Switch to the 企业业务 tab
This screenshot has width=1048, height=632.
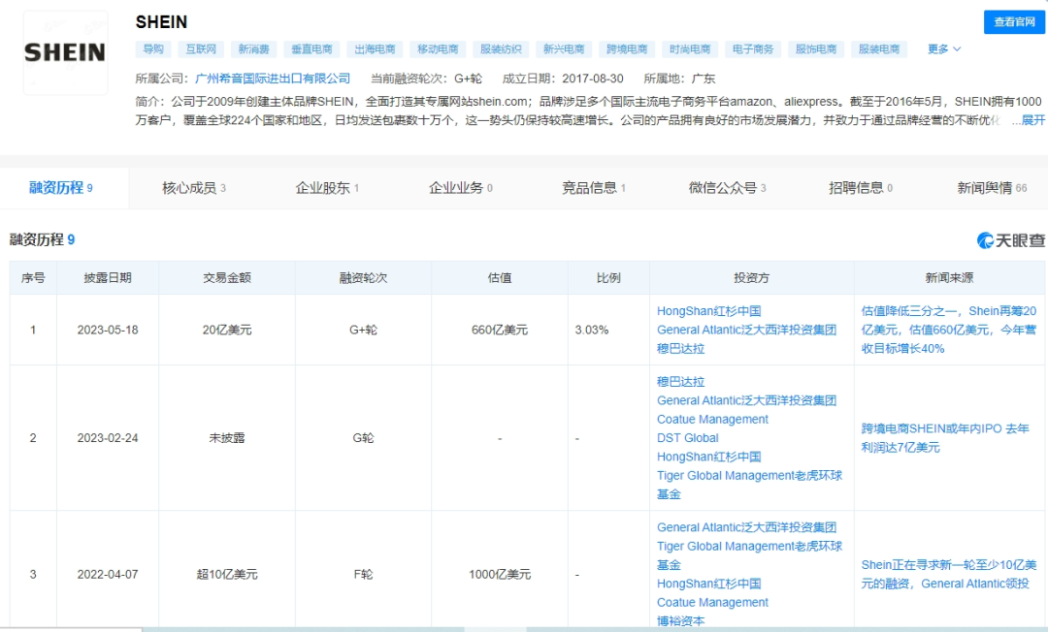pyautogui.click(x=461, y=188)
